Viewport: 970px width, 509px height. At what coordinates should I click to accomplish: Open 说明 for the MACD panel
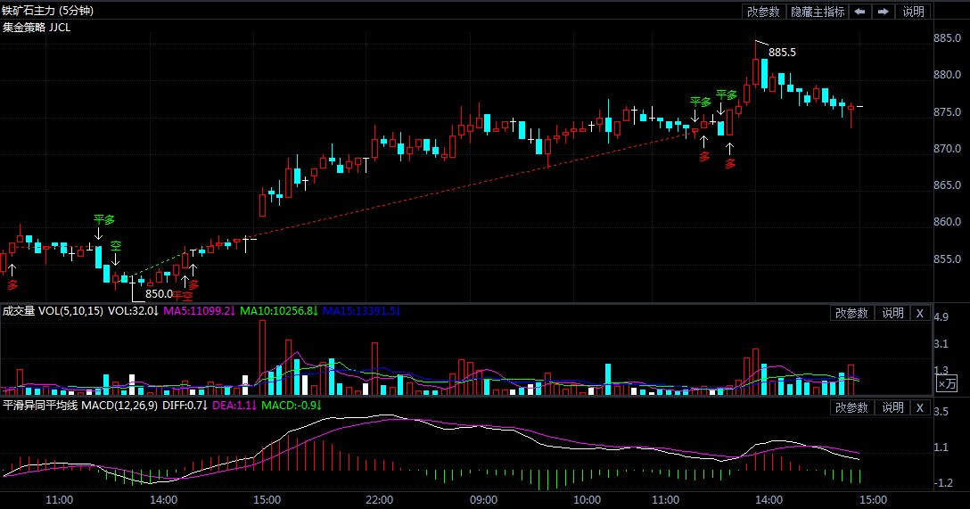point(892,407)
